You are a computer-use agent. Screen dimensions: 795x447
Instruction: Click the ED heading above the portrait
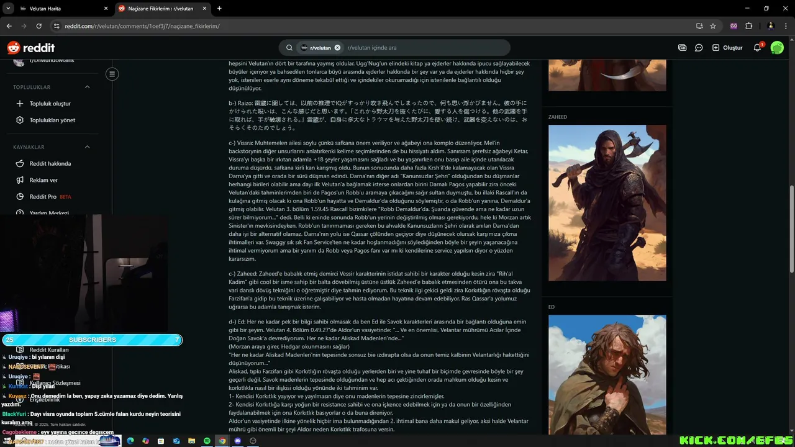click(x=551, y=307)
